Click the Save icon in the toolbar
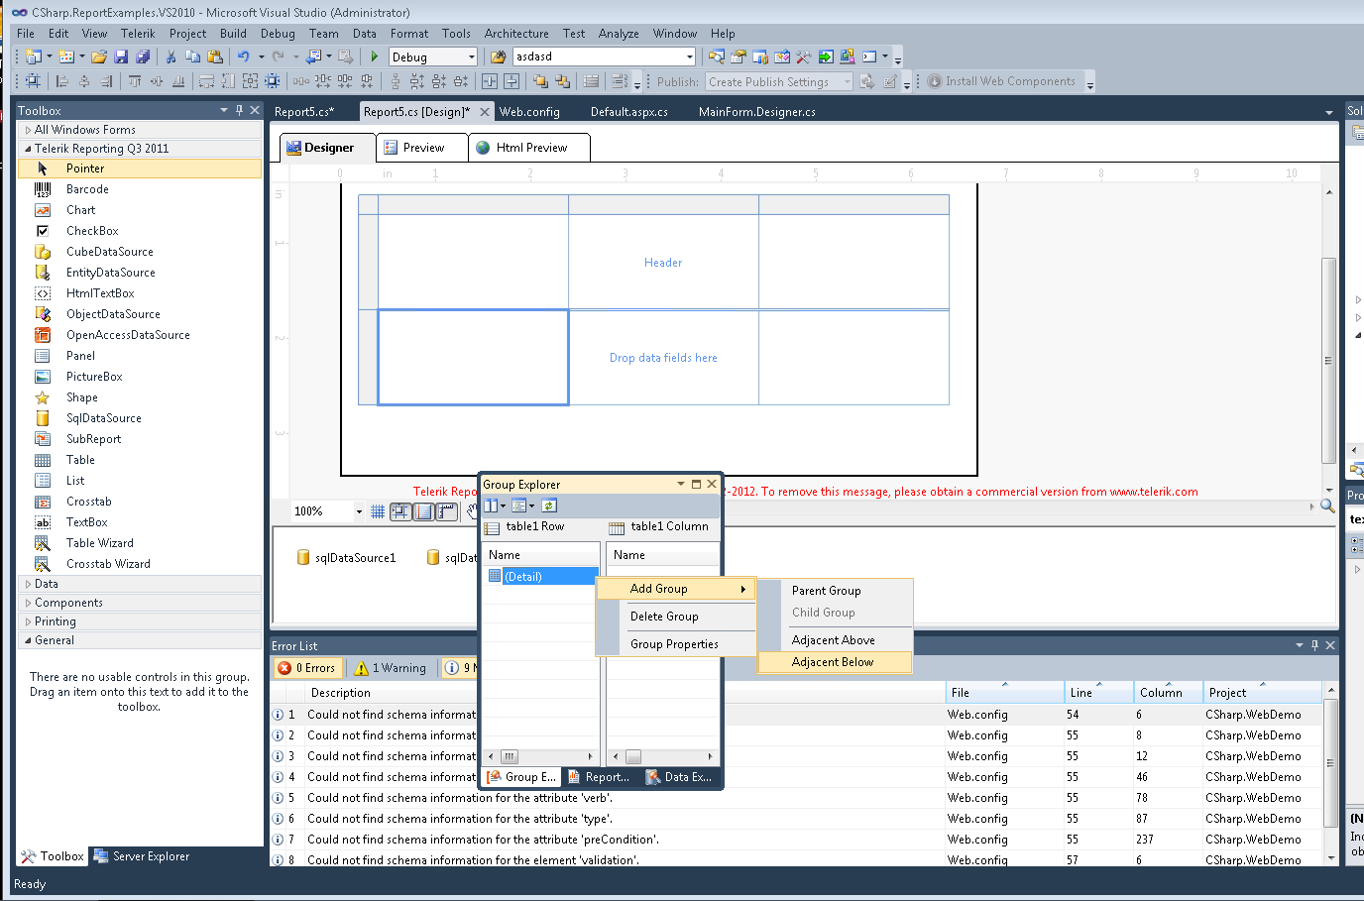 [x=122, y=56]
